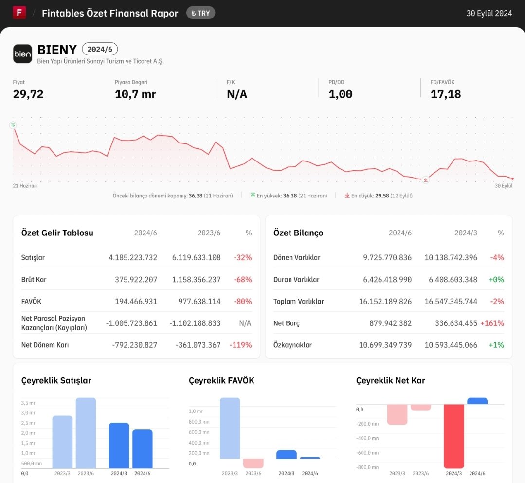Image resolution: width=525 pixels, height=483 pixels.
Task: Click the 30 Eylül 2024 report date
Action: click(489, 14)
